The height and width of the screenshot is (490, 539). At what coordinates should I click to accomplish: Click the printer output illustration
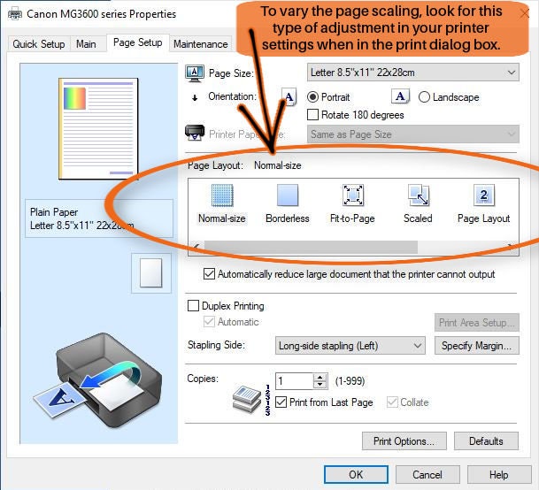click(98, 379)
